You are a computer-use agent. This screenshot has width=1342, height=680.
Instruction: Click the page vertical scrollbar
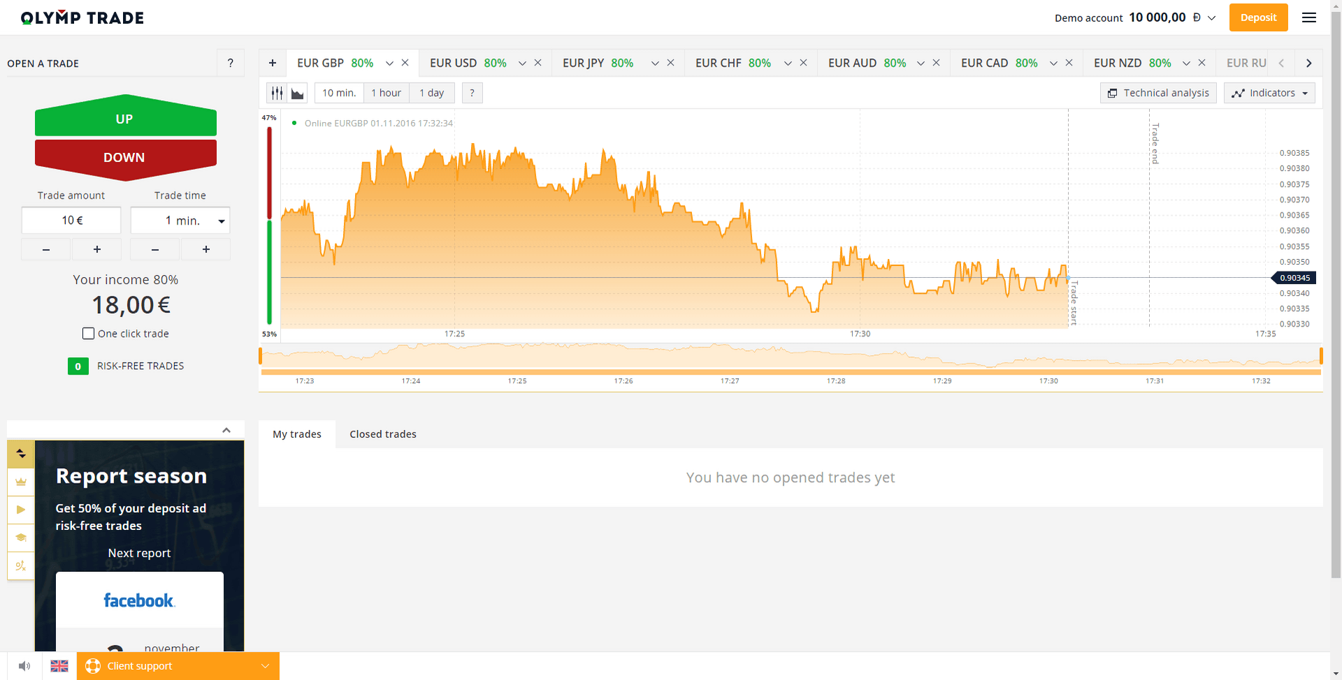click(x=1336, y=293)
